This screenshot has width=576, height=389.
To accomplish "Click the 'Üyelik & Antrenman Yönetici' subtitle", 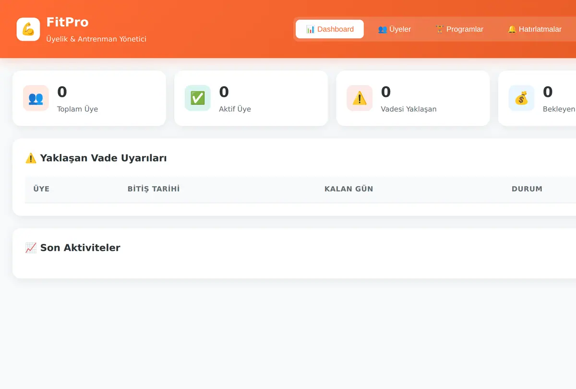I will click(96, 39).
